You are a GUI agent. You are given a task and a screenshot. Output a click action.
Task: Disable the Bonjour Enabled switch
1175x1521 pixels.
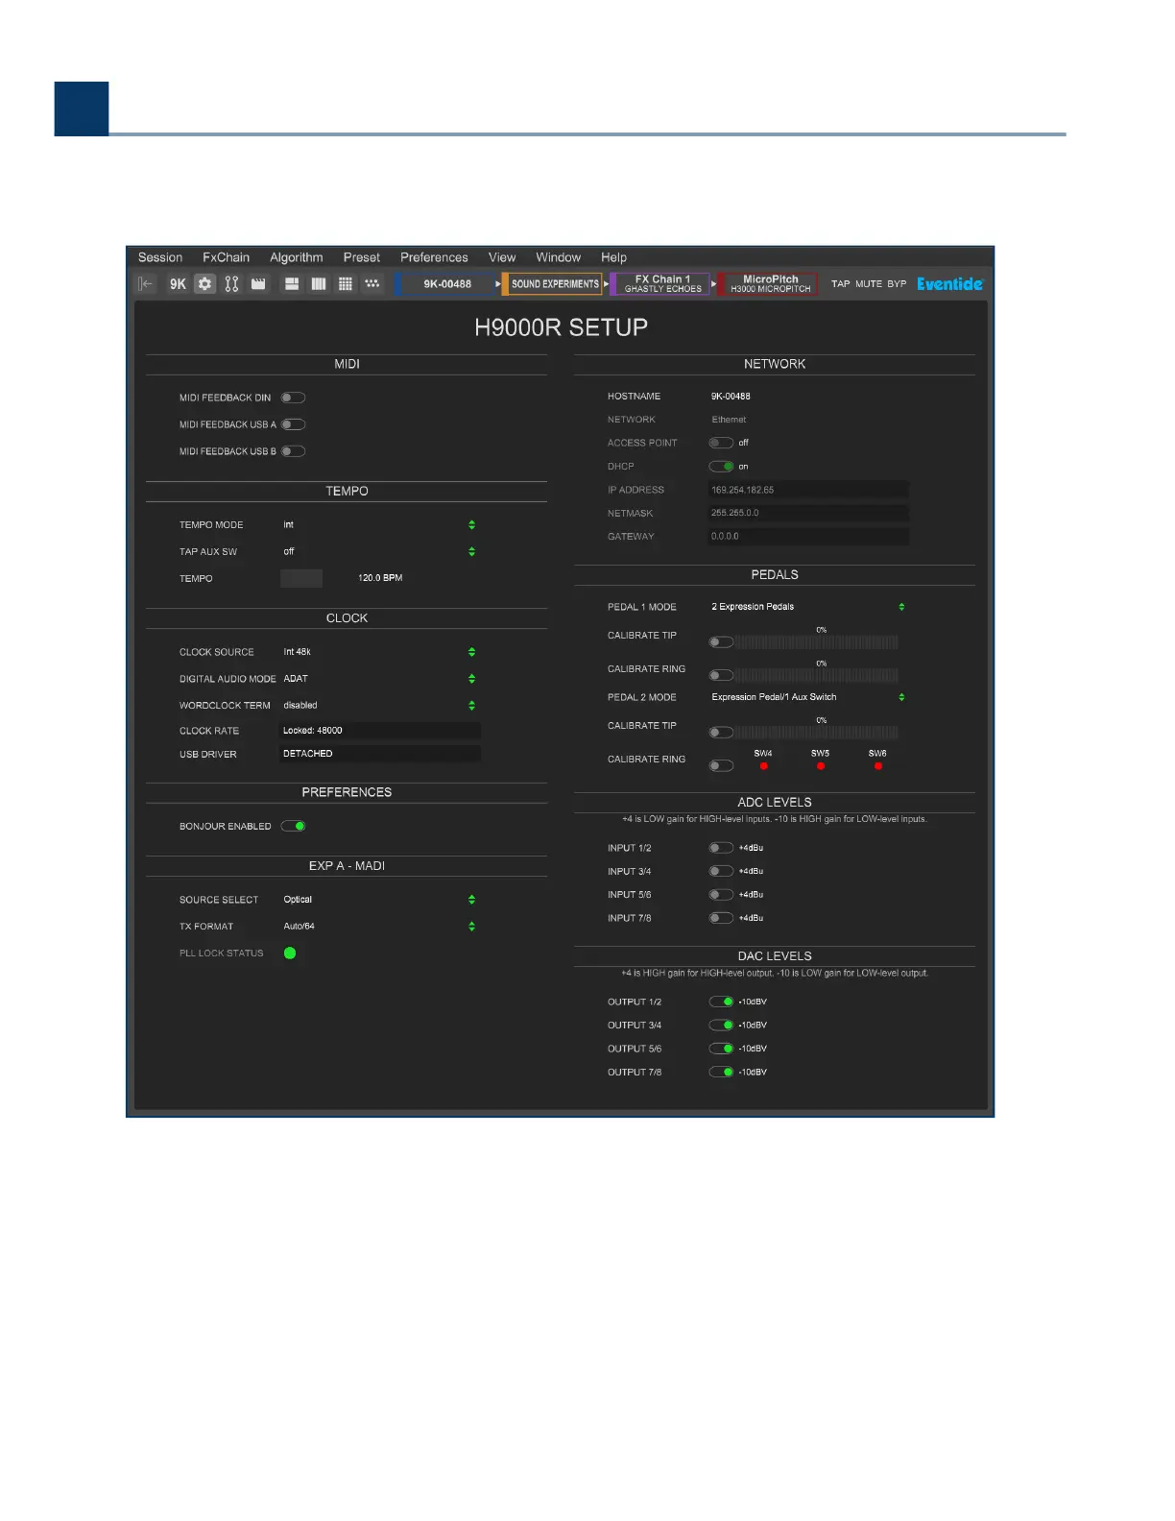(x=293, y=826)
